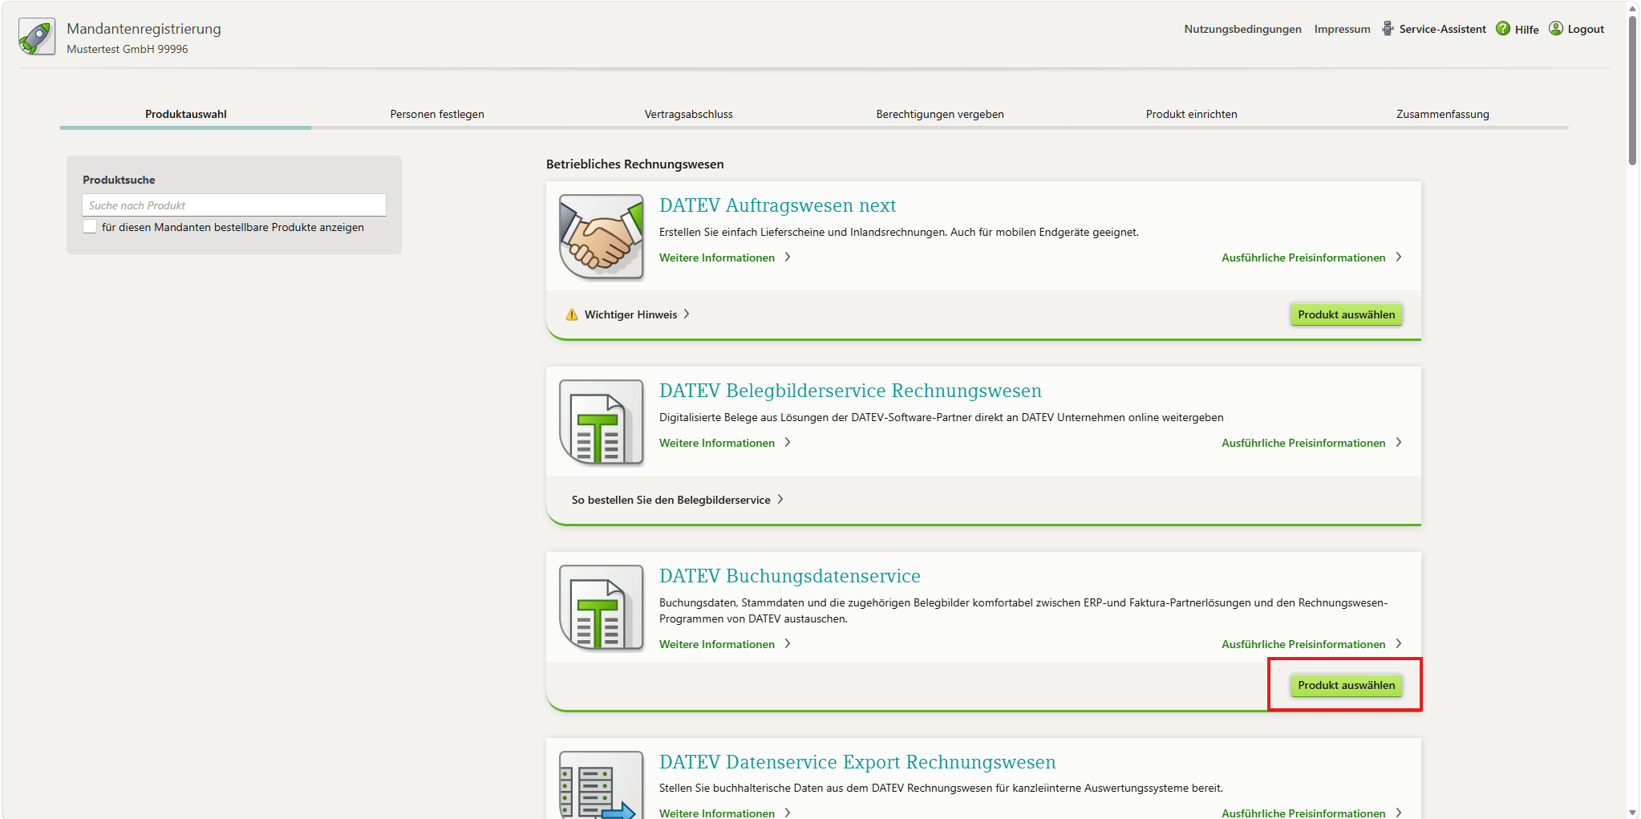Click the warning triangle beside Wichtiger Hinweis
1641x819 pixels.
point(572,314)
